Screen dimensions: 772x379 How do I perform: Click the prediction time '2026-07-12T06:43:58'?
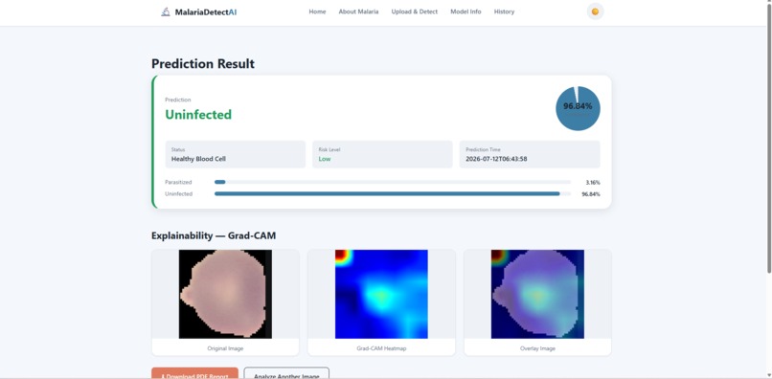point(496,159)
